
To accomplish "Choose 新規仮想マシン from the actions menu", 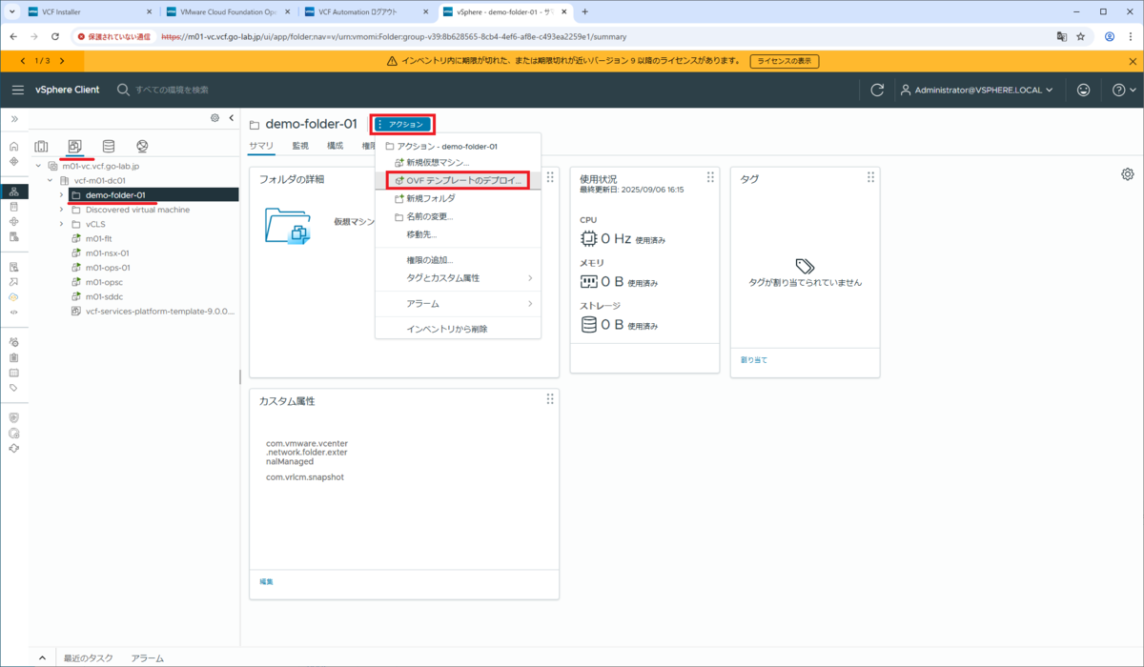I will point(458,163).
